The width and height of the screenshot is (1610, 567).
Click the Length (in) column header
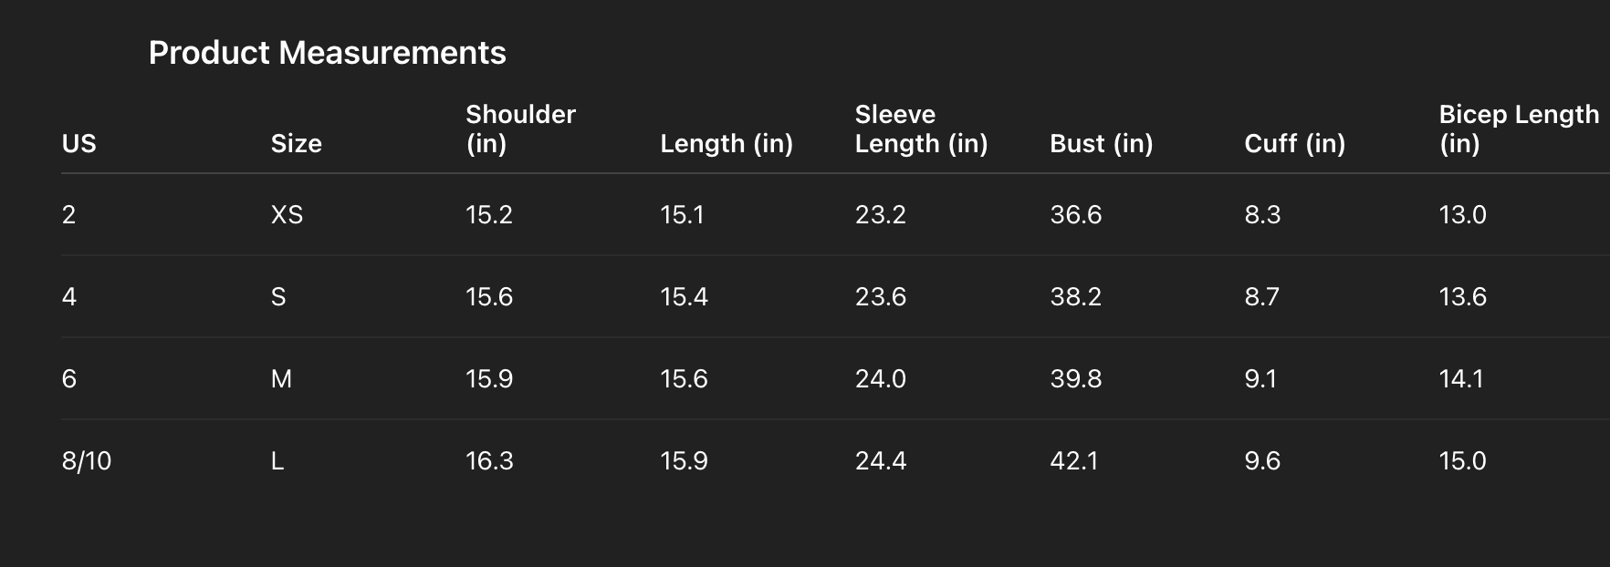(727, 143)
